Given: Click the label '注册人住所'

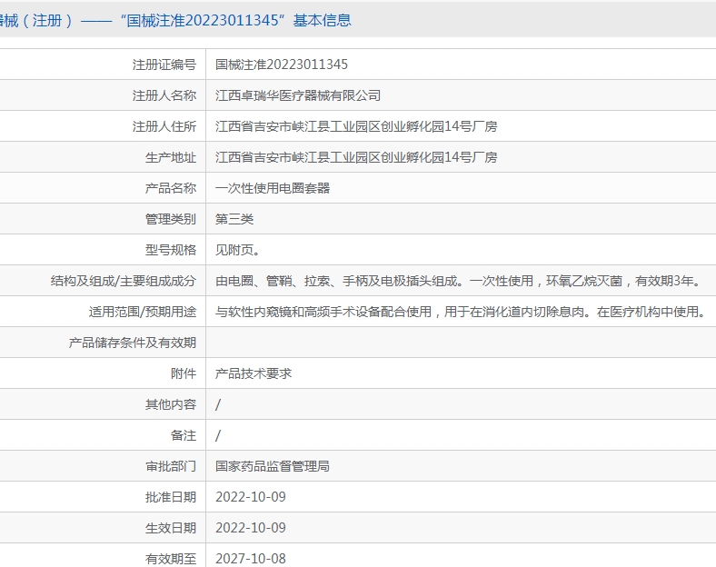Looking at the screenshot, I should coord(164,126).
